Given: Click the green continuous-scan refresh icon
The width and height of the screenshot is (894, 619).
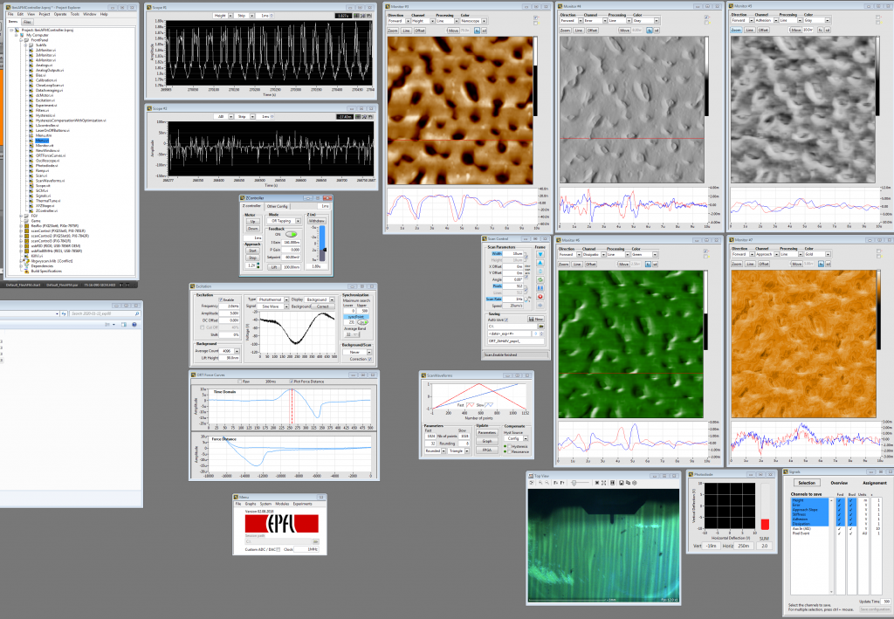Looking at the screenshot, I should (x=540, y=279).
